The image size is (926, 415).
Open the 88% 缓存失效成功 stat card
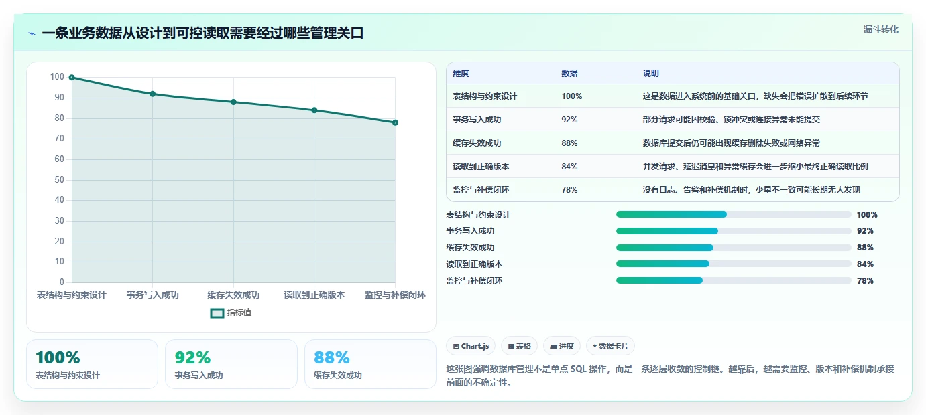pyautogui.click(x=370, y=364)
